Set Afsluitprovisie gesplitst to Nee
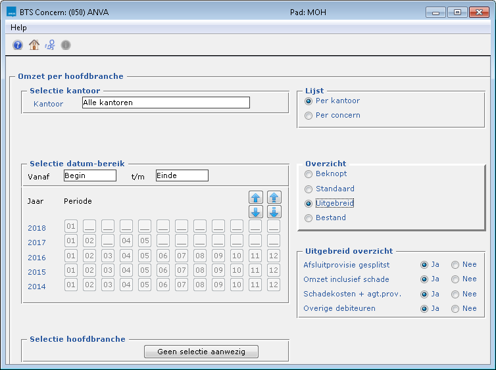 (x=455, y=265)
